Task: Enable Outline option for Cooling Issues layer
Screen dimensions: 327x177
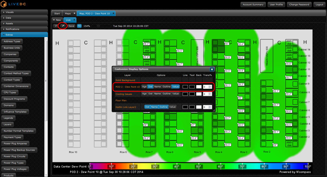Action: point(166,94)
